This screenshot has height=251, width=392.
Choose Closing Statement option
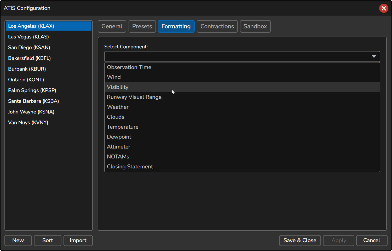pyautogui.click(x=130, y=167)
